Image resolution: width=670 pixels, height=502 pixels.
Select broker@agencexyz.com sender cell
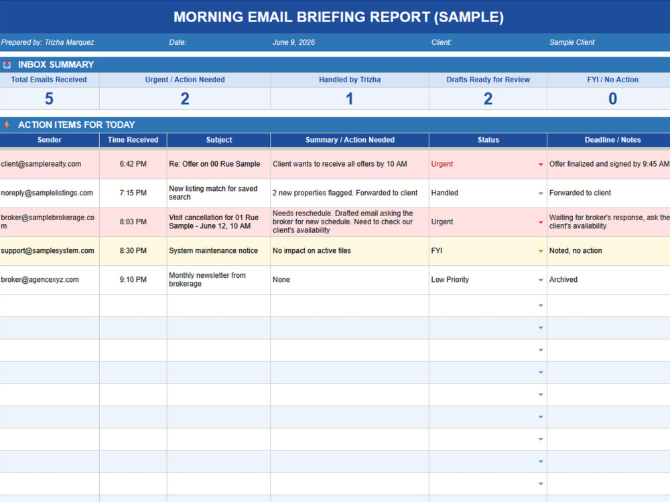coord(50,280)
